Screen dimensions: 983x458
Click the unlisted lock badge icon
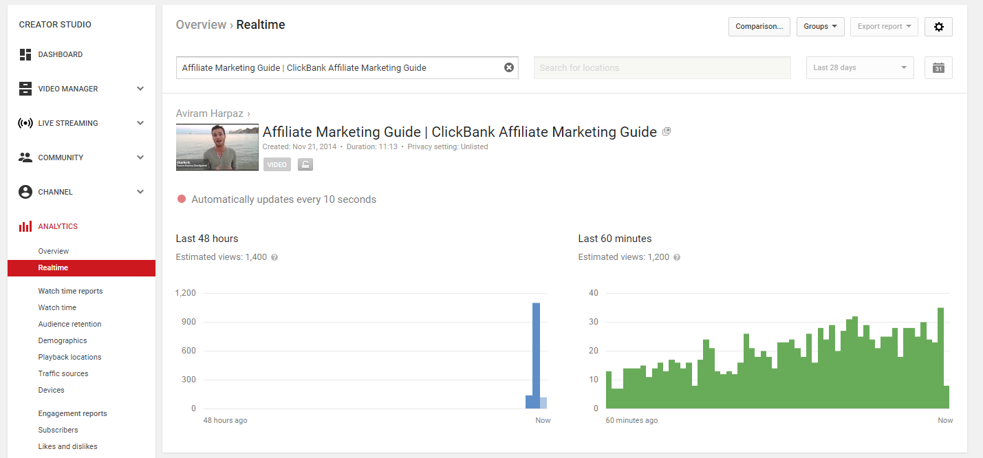coord(305,164)
